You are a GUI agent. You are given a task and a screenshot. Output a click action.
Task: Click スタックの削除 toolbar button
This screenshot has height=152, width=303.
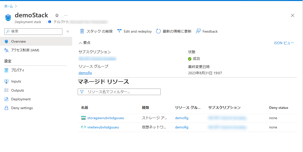[x=96, y=31]
